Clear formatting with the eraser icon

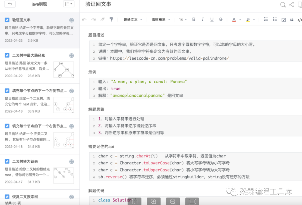coord(102,20)
